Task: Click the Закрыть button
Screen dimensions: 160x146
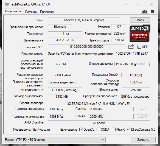Action: click(143, 140)
